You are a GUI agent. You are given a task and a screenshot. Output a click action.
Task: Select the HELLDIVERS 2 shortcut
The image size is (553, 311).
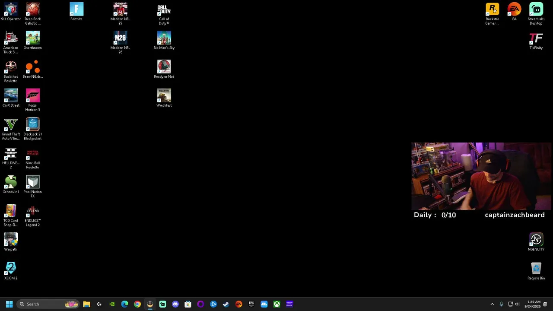point(11,158)
